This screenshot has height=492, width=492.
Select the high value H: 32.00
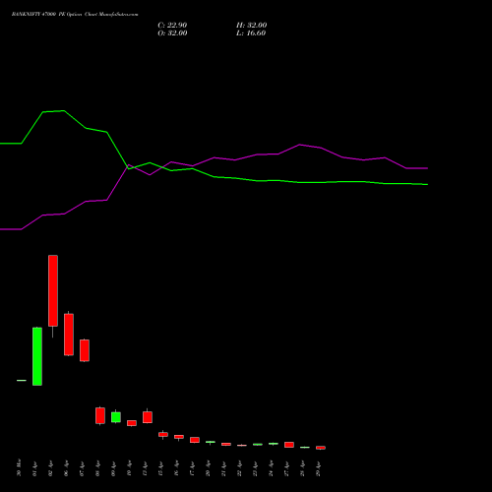[251, 26]
